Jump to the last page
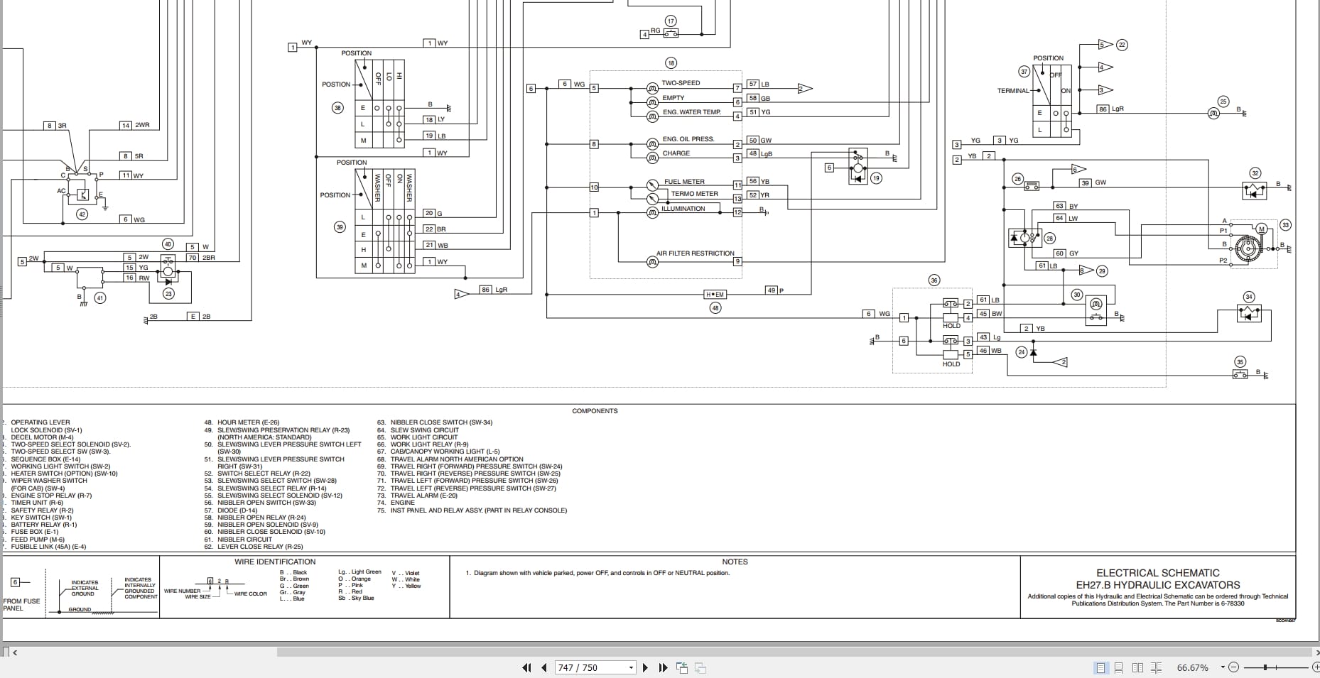The height and width of the screenshot is (678, 1320). coord(663,667)
